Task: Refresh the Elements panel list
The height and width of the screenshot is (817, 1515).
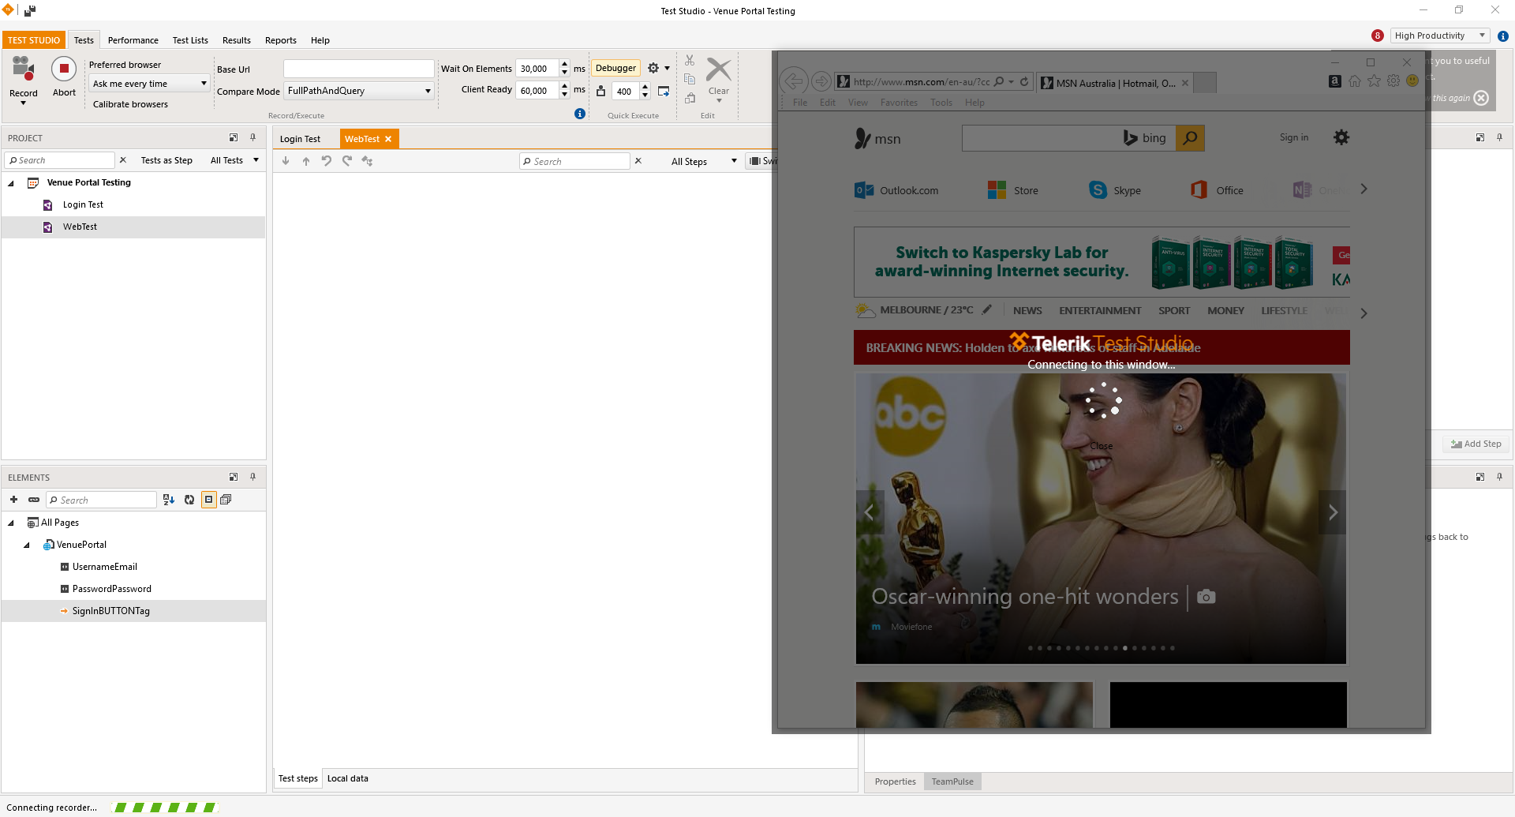Action: tap(189, 500)
